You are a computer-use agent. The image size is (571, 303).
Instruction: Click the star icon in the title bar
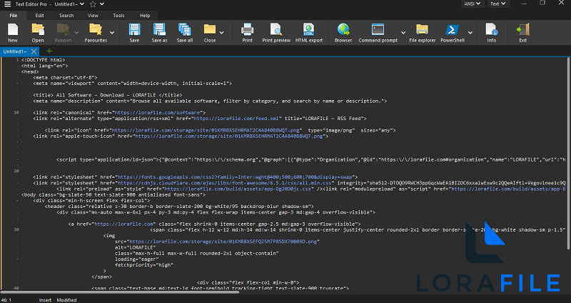[93, 4]
